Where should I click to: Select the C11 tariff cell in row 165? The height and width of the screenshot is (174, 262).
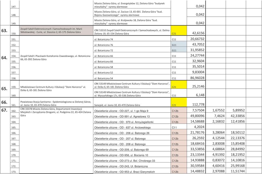179,127
